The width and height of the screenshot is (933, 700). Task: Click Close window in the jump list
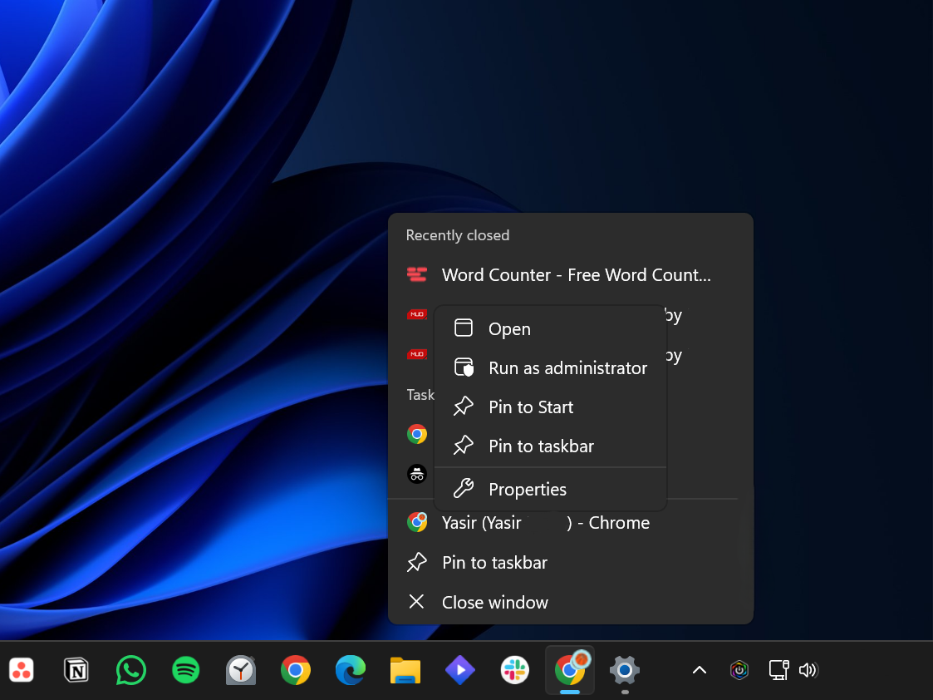(x=494, y=603)
